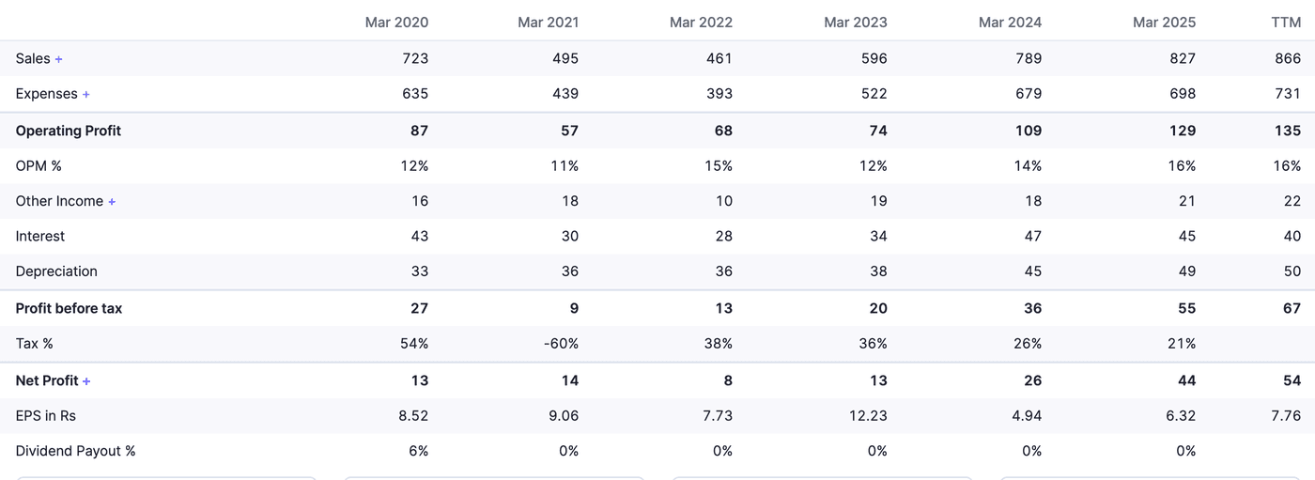Select the Mar 2021 column header

(x=548, y=23)
